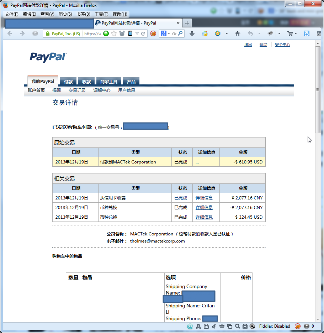Reload the page with the refresh icon
324x333 pixels.
(x=143, y=33)
